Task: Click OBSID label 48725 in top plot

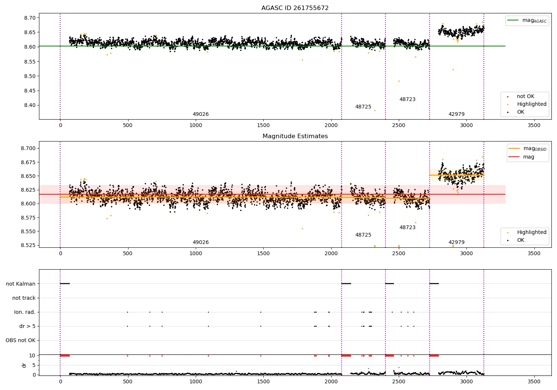Action: coord(363,107)
